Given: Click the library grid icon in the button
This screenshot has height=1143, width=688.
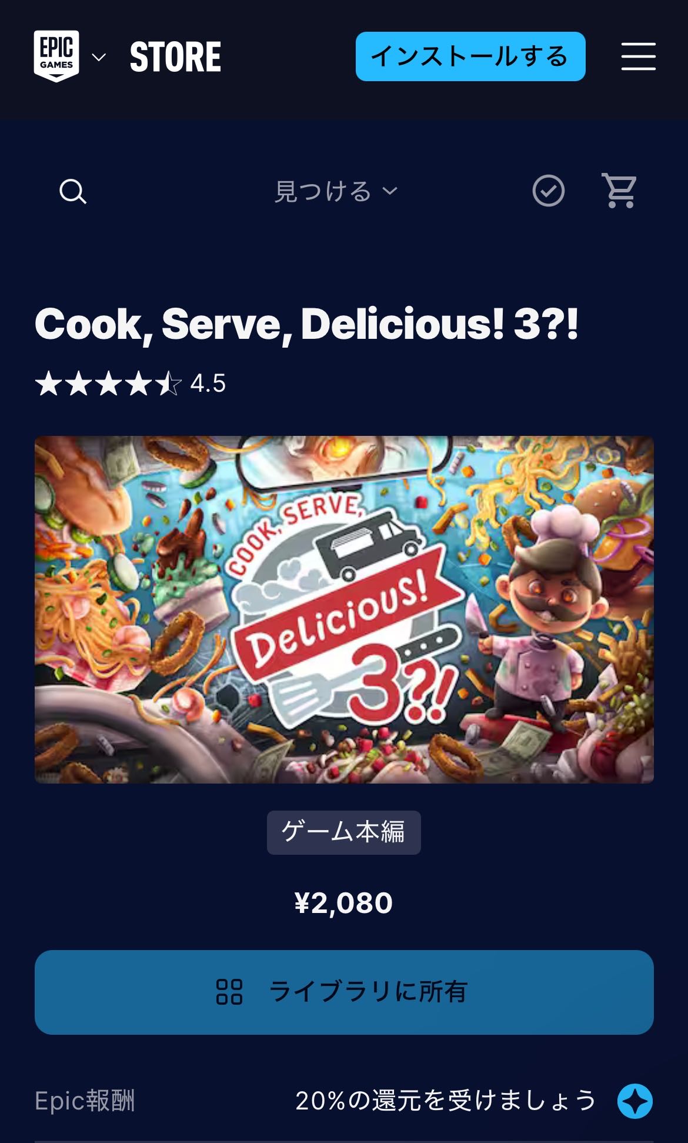Looking at the screenshot, I should click(229, 992).
